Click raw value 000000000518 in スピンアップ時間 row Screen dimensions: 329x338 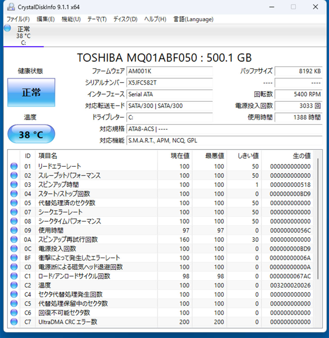pyautogui.click(x=290, y=185)
